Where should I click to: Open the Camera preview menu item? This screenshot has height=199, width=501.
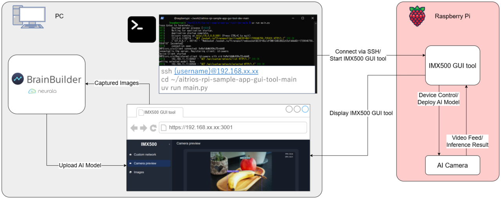149,163
